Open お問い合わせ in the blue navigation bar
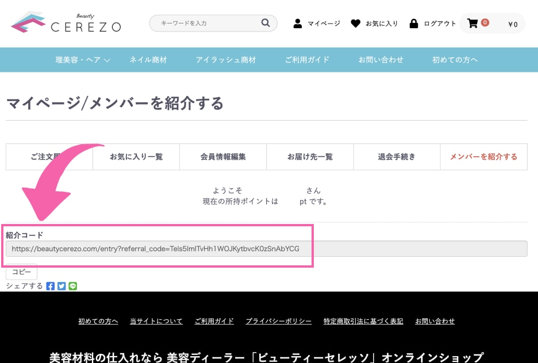 (381, 60)
